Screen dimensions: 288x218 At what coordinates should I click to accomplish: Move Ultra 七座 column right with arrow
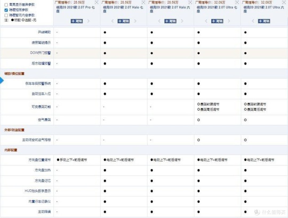point(229,21)
